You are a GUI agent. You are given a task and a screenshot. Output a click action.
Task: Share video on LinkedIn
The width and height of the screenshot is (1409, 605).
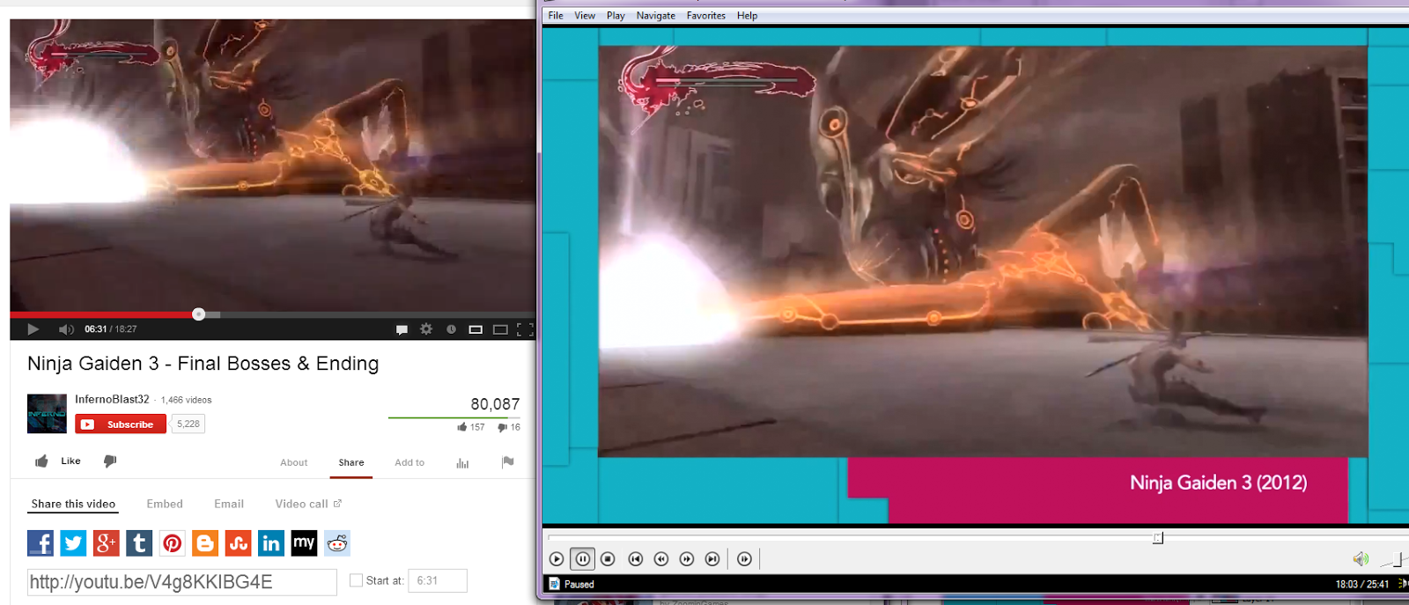271,543
